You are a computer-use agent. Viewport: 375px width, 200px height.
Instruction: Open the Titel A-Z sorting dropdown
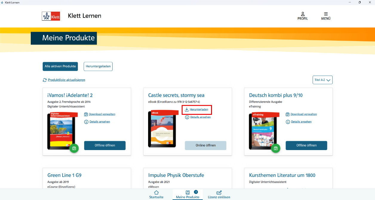coord(322,80)
